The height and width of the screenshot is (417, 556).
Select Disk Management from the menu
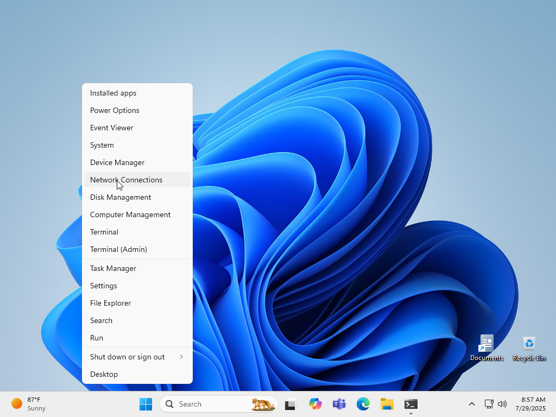(x=120, y=197)
